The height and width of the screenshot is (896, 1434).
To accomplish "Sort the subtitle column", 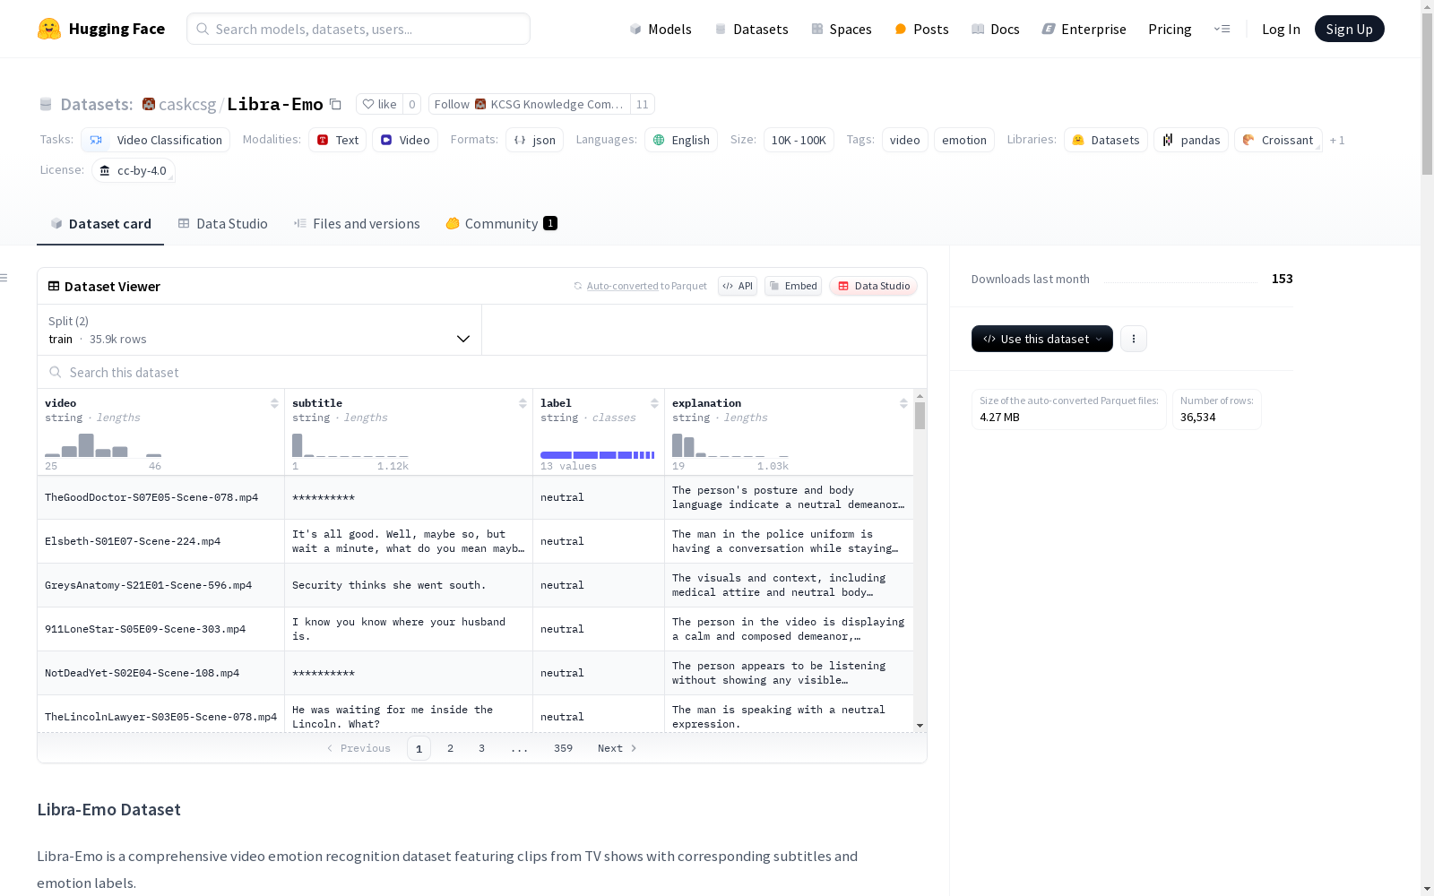I will click(523, 403).
